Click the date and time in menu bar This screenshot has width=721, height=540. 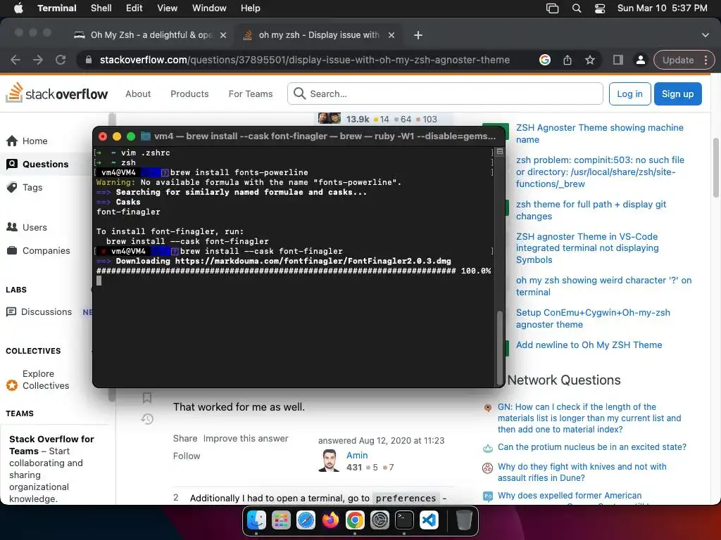[x=662, y=8]
